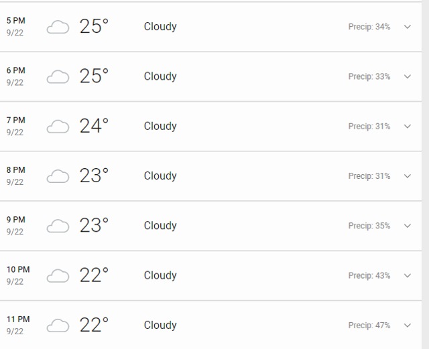Viewport: 429px width, 349px height.
Task: Show details with 11 PM chevron
Action: pyautogui.click(x=408, y=326)
